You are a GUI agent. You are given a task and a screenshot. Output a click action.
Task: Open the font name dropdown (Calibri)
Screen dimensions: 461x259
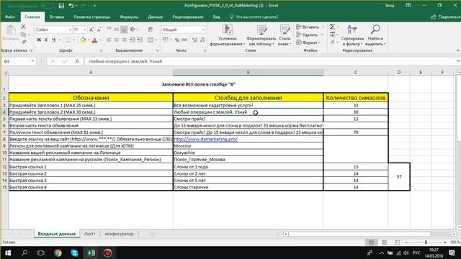(71, 29)
